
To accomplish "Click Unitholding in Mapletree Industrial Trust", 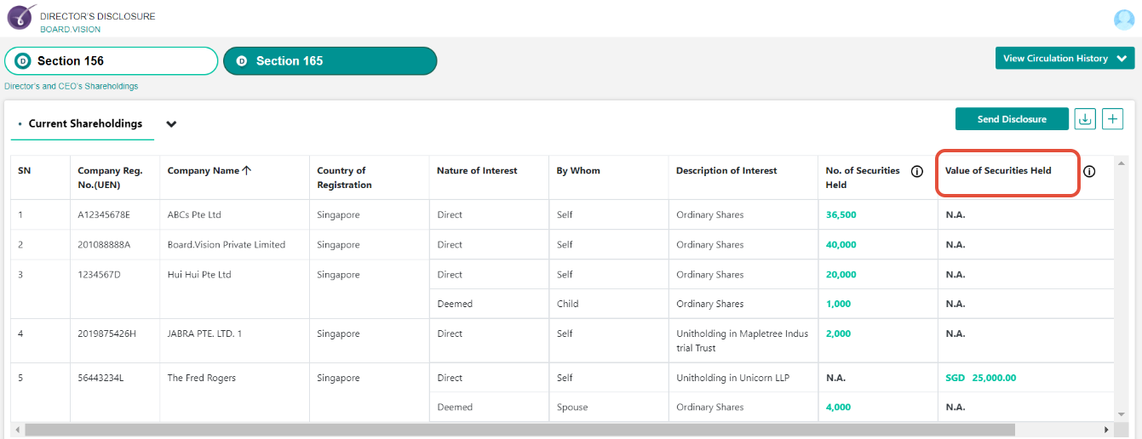I will [743, 341].
